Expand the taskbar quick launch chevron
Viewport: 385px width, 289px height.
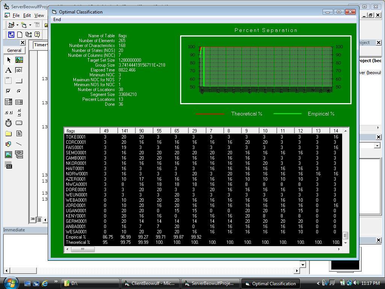[56, 281]
